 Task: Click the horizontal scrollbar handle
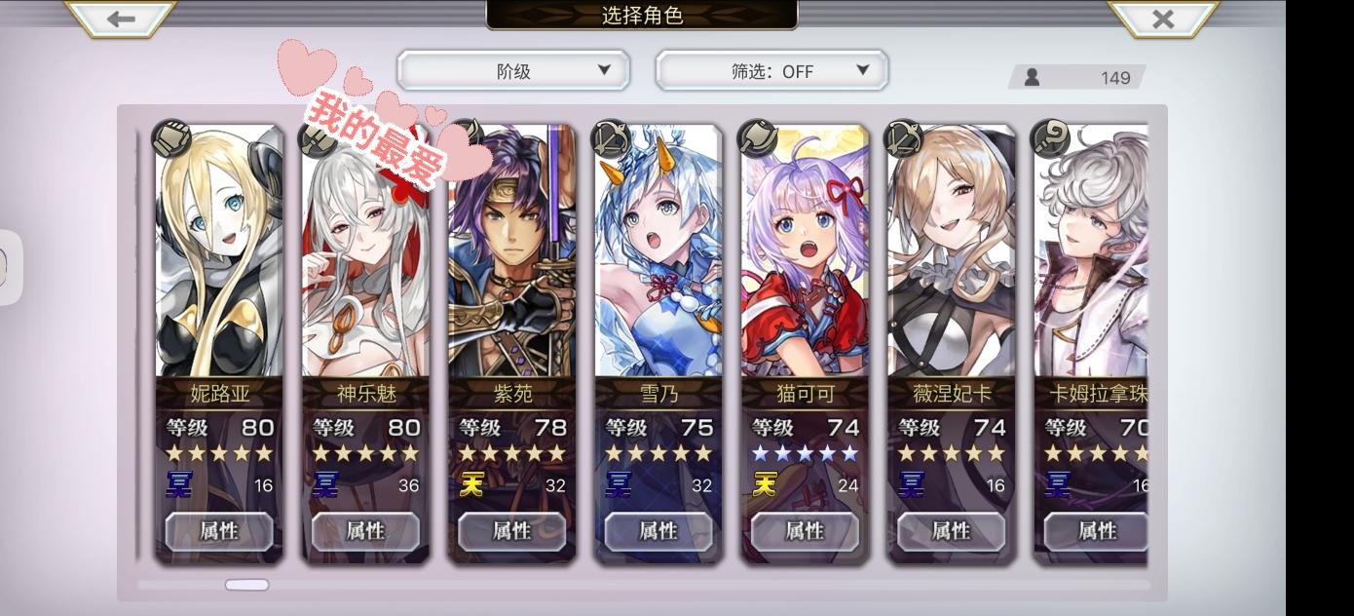click(246, 585)
